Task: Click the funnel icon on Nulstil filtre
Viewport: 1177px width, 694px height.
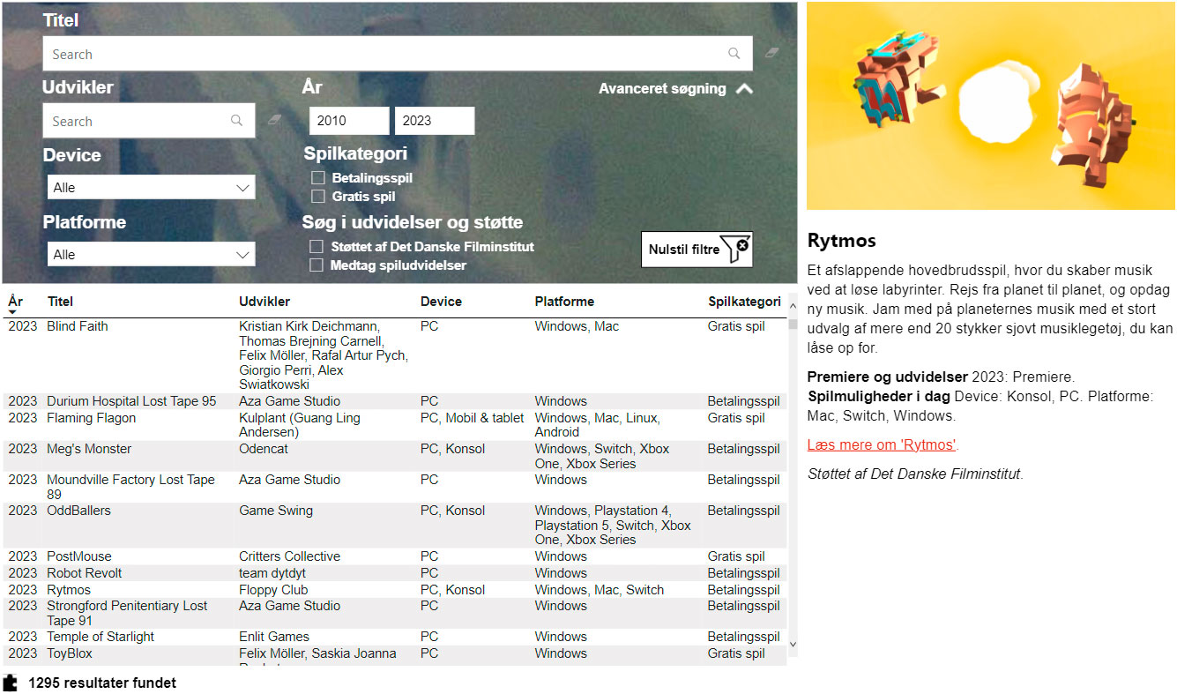Action: click(735, 248)
